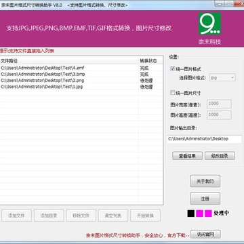
Task: Click the 移除文件 button
Action: [x=81, y=216]
